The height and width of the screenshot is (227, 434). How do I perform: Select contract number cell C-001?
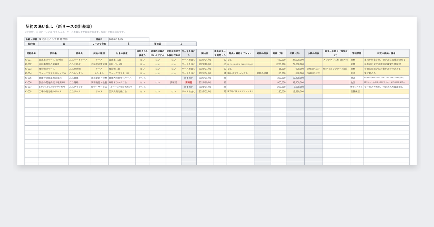click(31, 60)
